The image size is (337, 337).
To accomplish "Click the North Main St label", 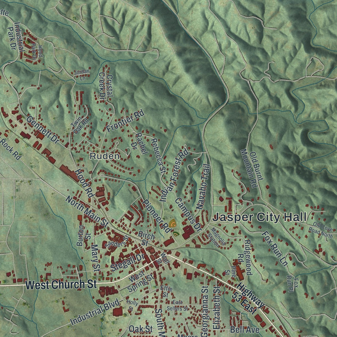I will [87, 211].
